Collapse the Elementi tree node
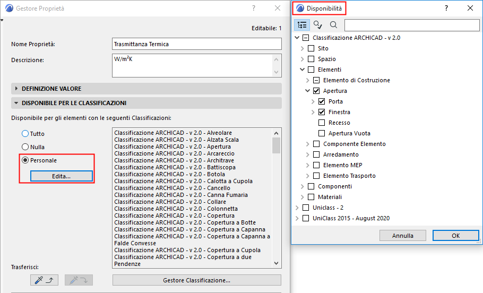The height and width of the screenshot is (293, 483). tap(302, 70)
